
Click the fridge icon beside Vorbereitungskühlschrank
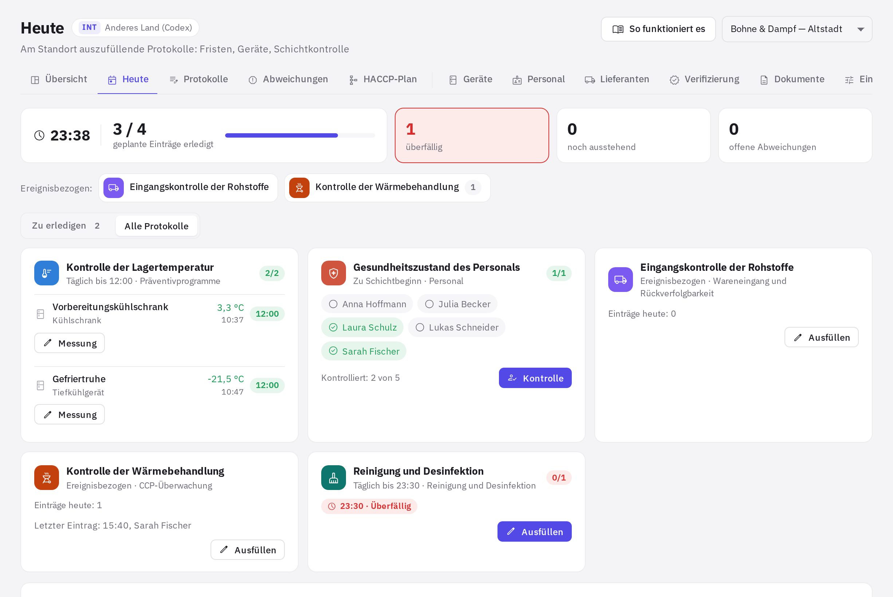coord(40,314)
